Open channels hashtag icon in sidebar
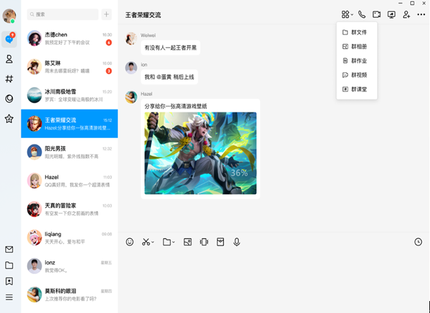This screenshot has height=313, width=430. 9,79
